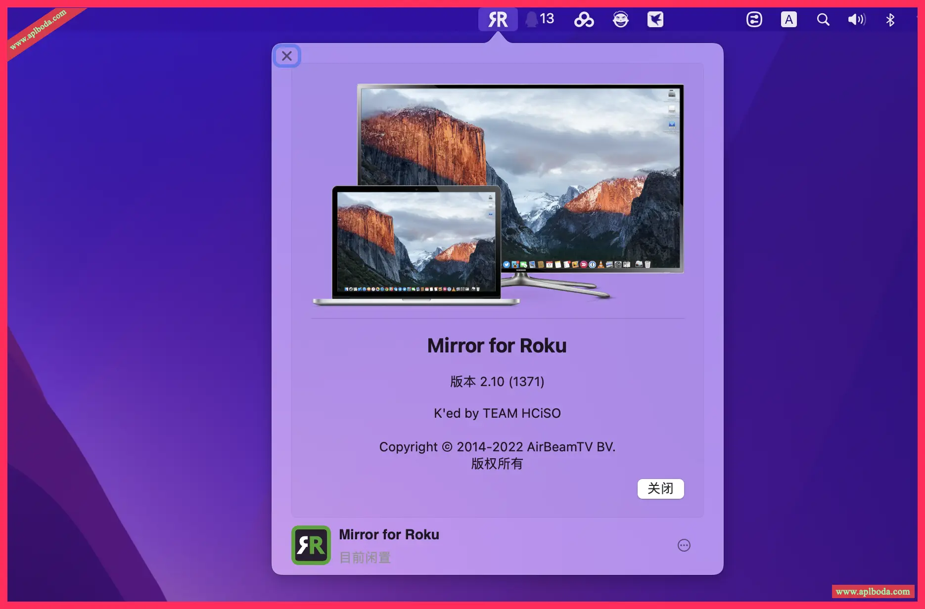925x609 pixels.
Task: Open the Bluetooth menu
Action: [x=890, y=20]
